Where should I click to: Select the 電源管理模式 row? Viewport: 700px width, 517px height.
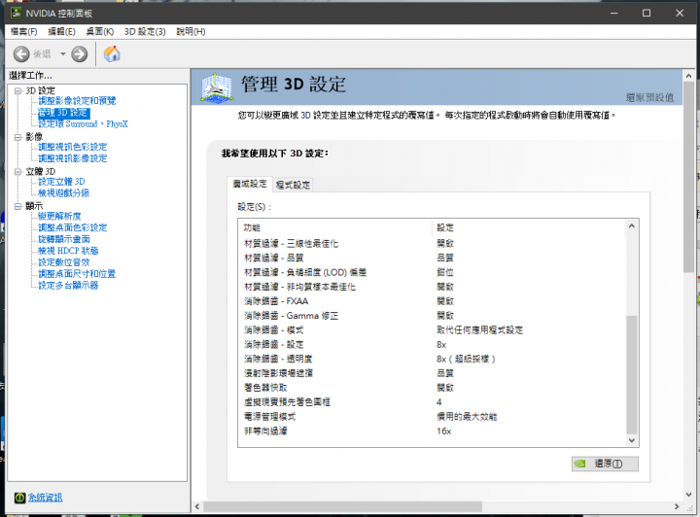point(432,417)
